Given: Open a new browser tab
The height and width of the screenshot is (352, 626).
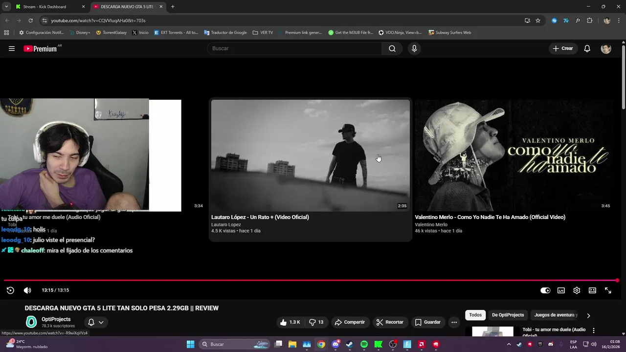Looking at the screenshot, I should (x=173, y=7).
